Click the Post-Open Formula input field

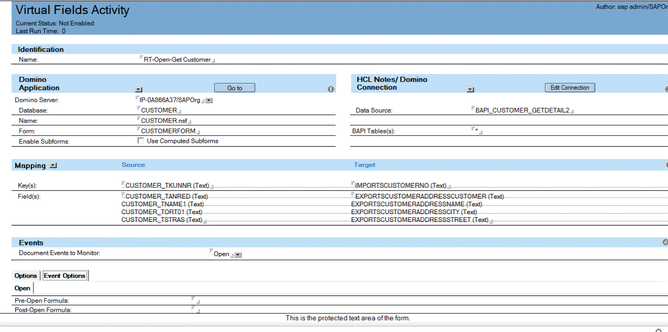click(195, 309)
